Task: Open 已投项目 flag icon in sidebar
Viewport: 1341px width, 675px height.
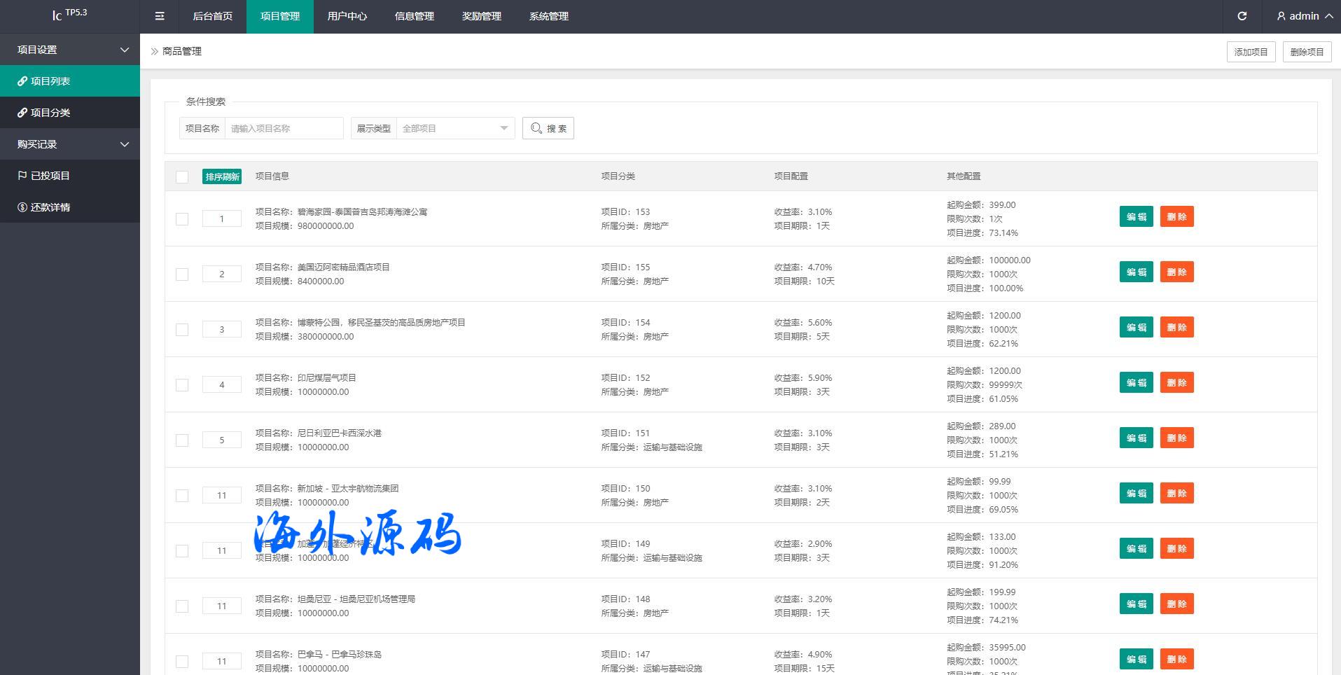Action: pyautogui.click(x=22, y=176)
